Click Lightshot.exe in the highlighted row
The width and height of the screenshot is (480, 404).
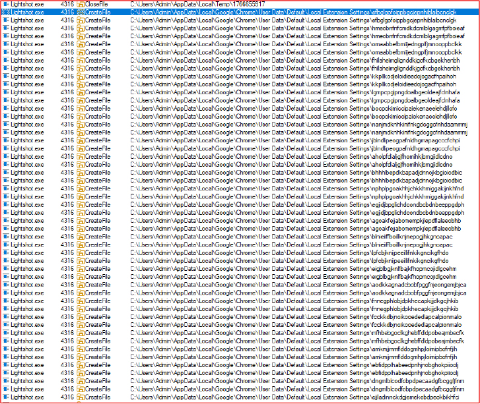click(x=27, y=13)
